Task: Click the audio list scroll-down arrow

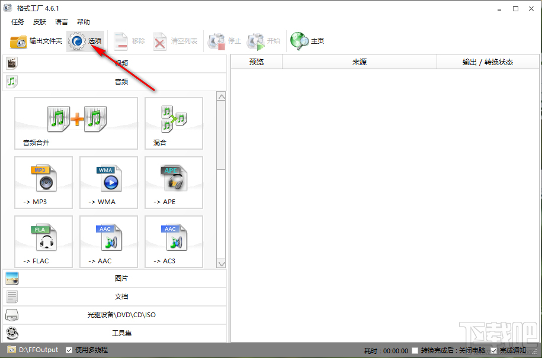Action: click(221, 264)
